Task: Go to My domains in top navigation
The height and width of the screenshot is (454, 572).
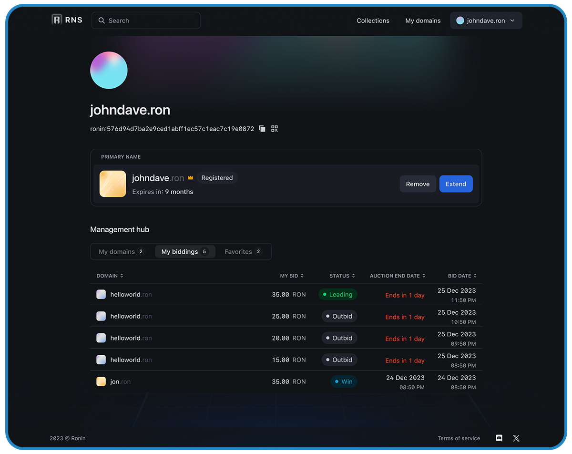Action: pos(423,21)
